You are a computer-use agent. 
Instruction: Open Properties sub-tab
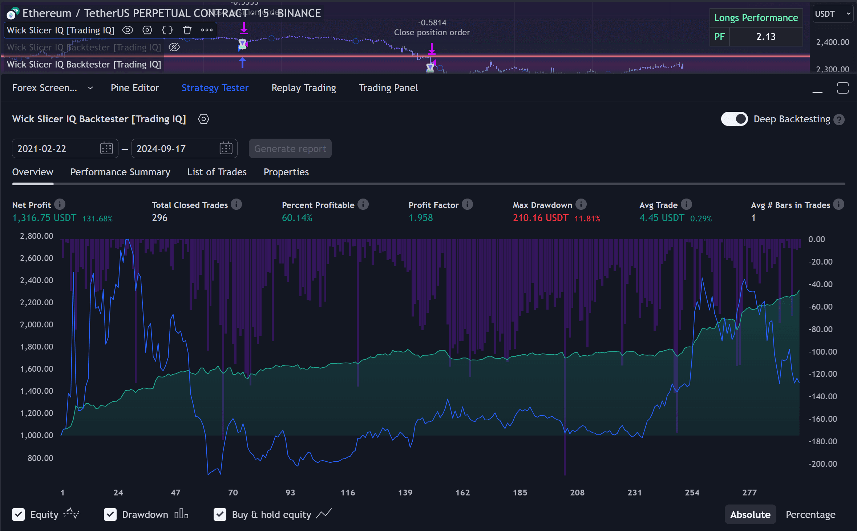(286, 172)
